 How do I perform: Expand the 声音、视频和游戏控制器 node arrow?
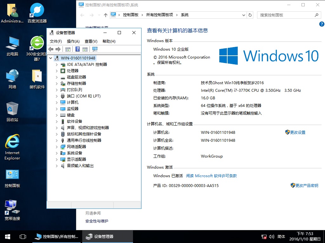click(x=56, y=128)
